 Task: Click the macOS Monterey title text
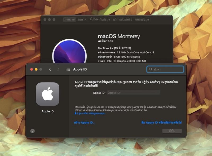pyautogui.click(x=119, y=36)
